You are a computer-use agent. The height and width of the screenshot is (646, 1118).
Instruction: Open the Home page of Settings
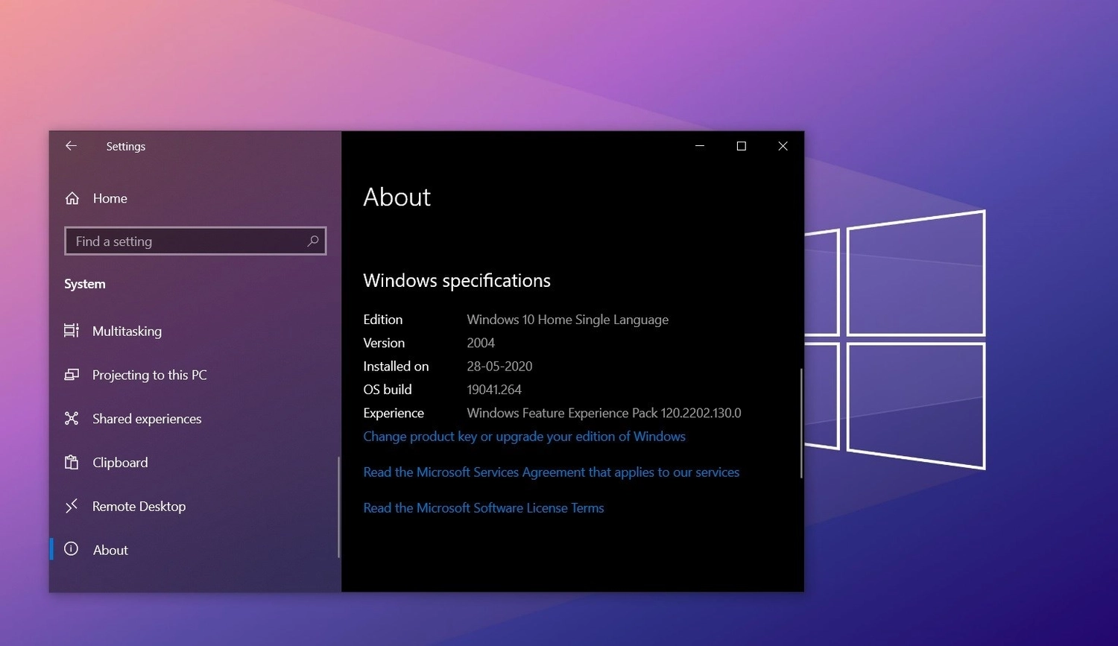(110, 198)
